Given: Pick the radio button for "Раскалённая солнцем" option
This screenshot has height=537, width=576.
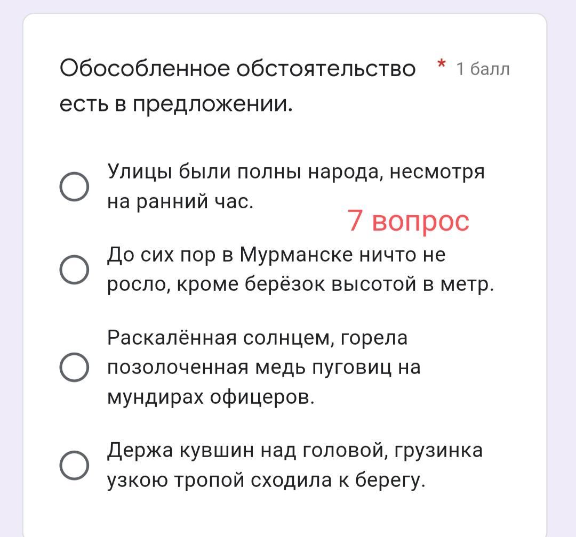Looking at the screenshot, I should (x=74, y=367).
